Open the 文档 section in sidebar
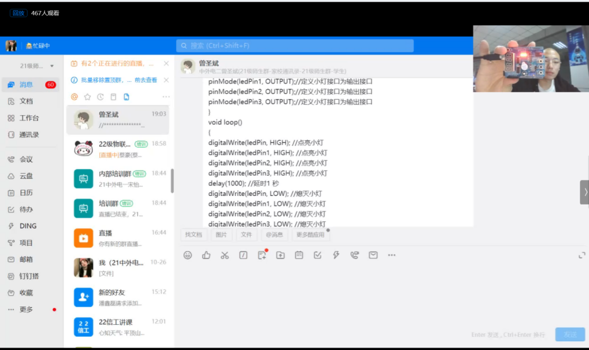 (26, 101)
